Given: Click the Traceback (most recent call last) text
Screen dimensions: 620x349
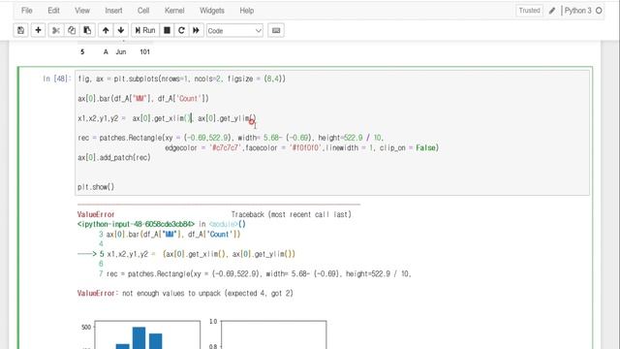Looking at the screenshot, I should click(291, 214).
